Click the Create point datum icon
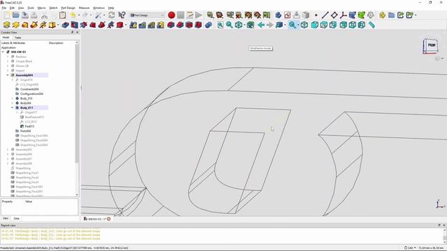The height and width of the screenshot is (251, 447). 316,15
